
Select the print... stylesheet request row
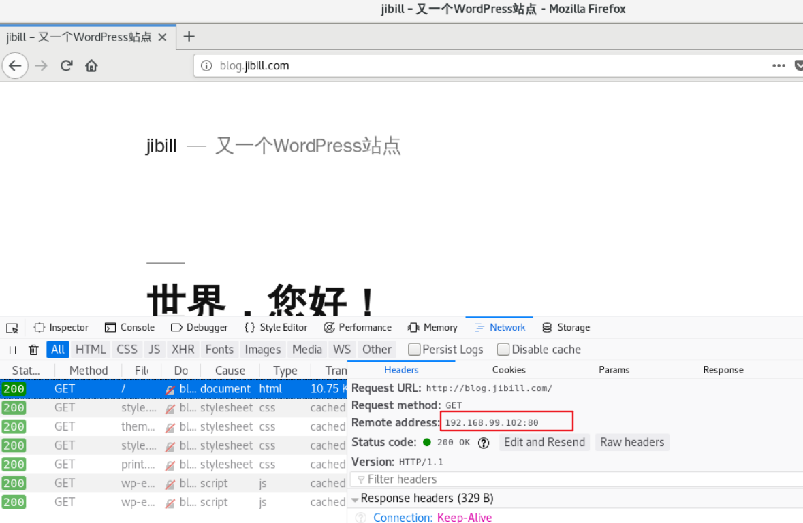point(174,465)
